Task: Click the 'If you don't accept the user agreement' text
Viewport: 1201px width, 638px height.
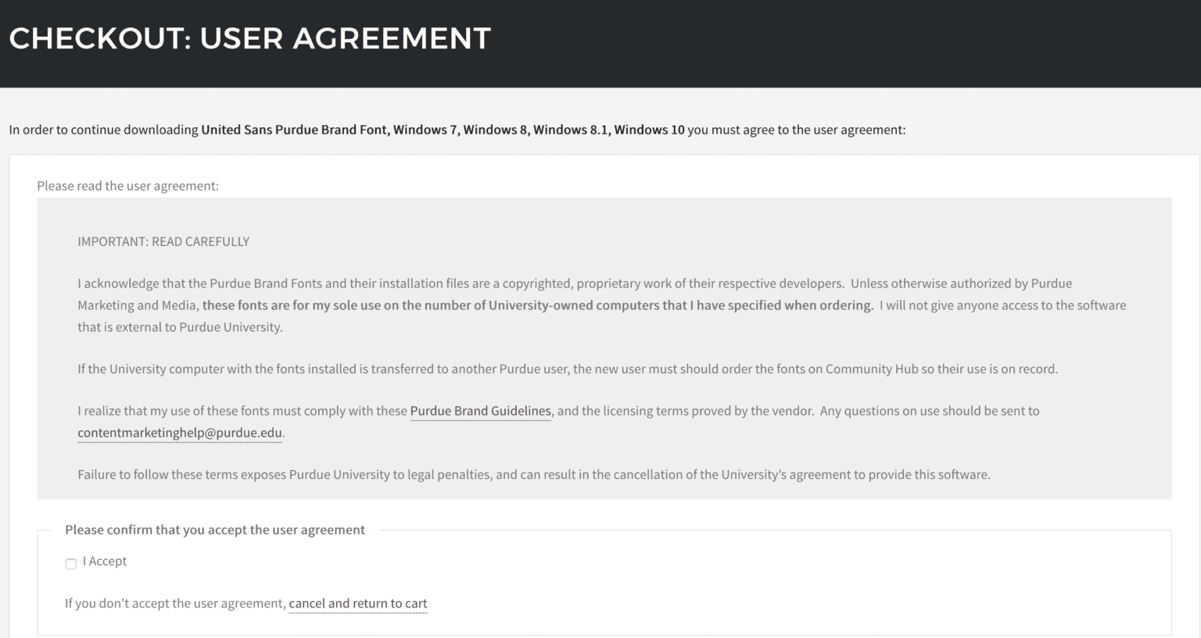Action: [175, 604]
